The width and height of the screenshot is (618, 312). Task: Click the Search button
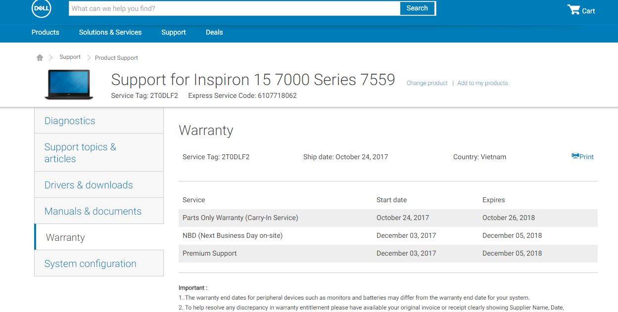pos(417,8)
